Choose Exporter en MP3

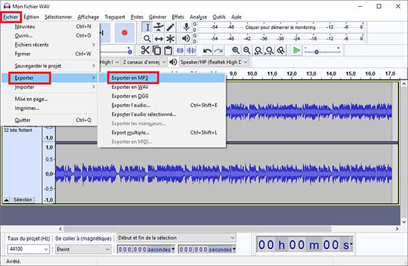coord(162,78)
